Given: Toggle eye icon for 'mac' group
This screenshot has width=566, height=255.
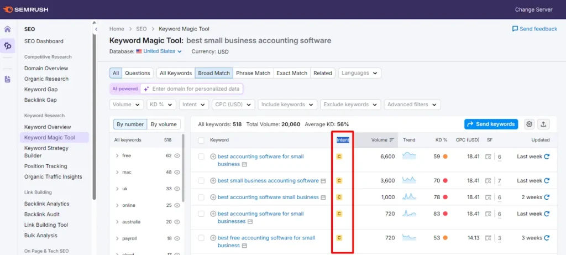Looking at the screenshot, I should coord(177,172).
